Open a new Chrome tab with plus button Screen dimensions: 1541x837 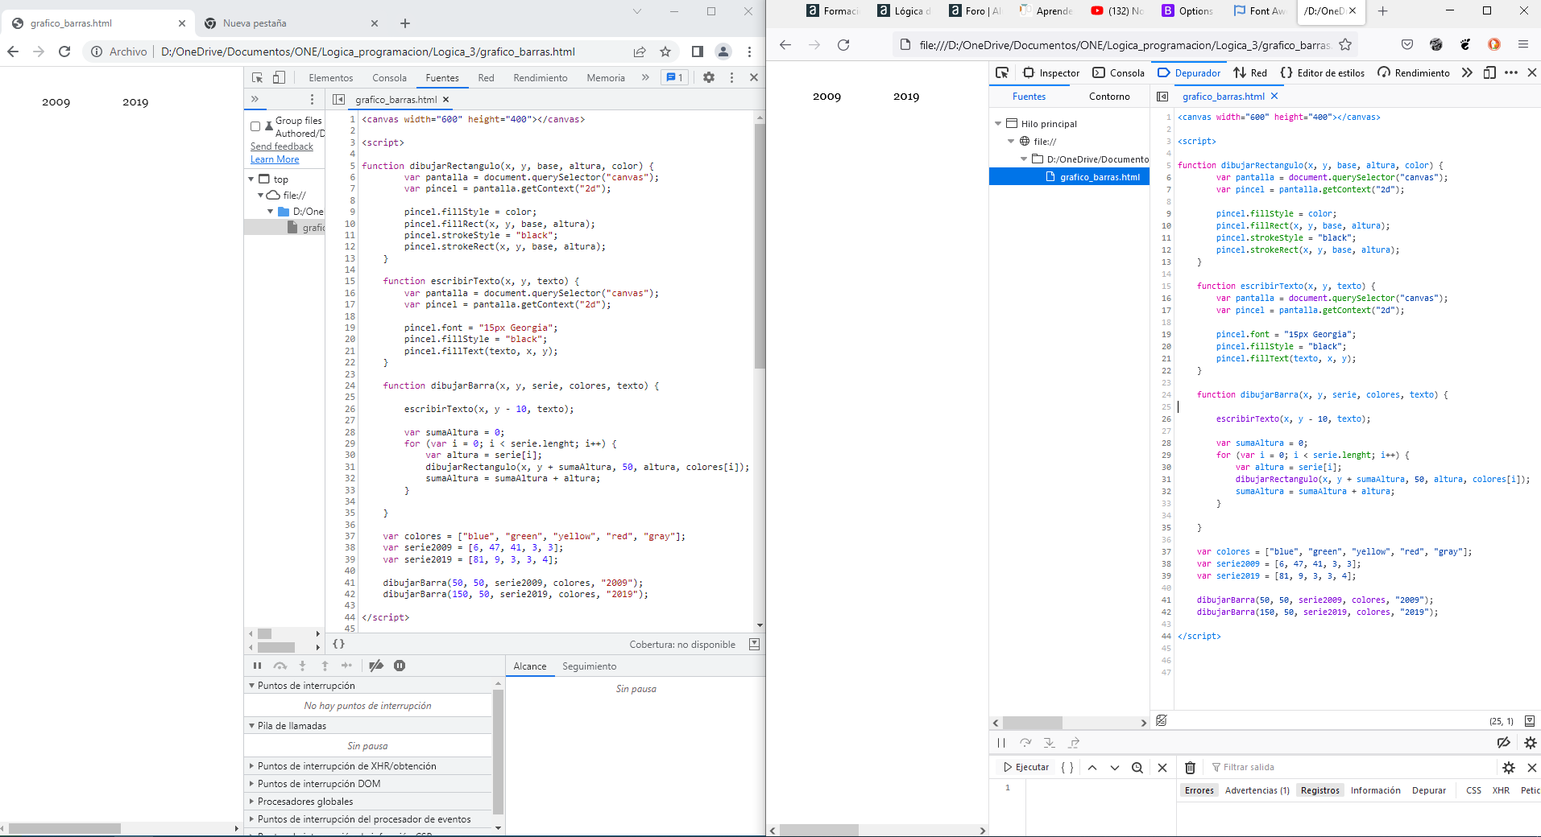pyautogui.click(x=405, y=23)
